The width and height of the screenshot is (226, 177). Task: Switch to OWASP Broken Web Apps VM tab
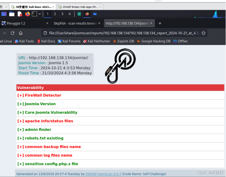[x=80, y=7]
